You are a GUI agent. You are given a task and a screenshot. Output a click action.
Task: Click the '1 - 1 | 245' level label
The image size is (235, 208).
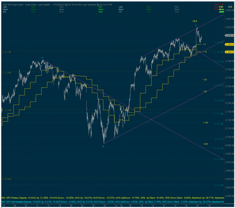tap(7, 73)
